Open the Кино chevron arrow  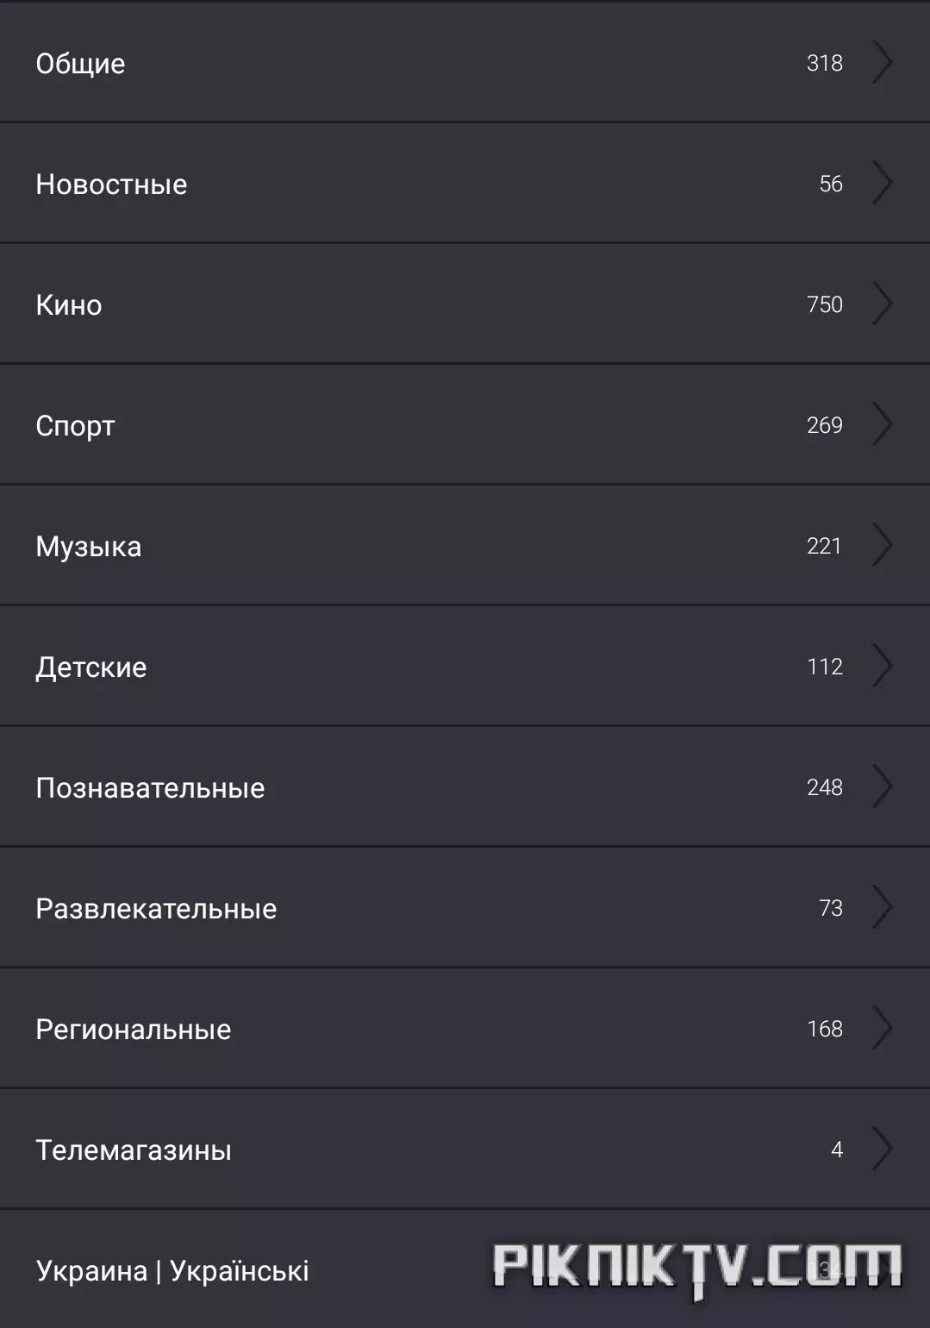coord(882,304)
